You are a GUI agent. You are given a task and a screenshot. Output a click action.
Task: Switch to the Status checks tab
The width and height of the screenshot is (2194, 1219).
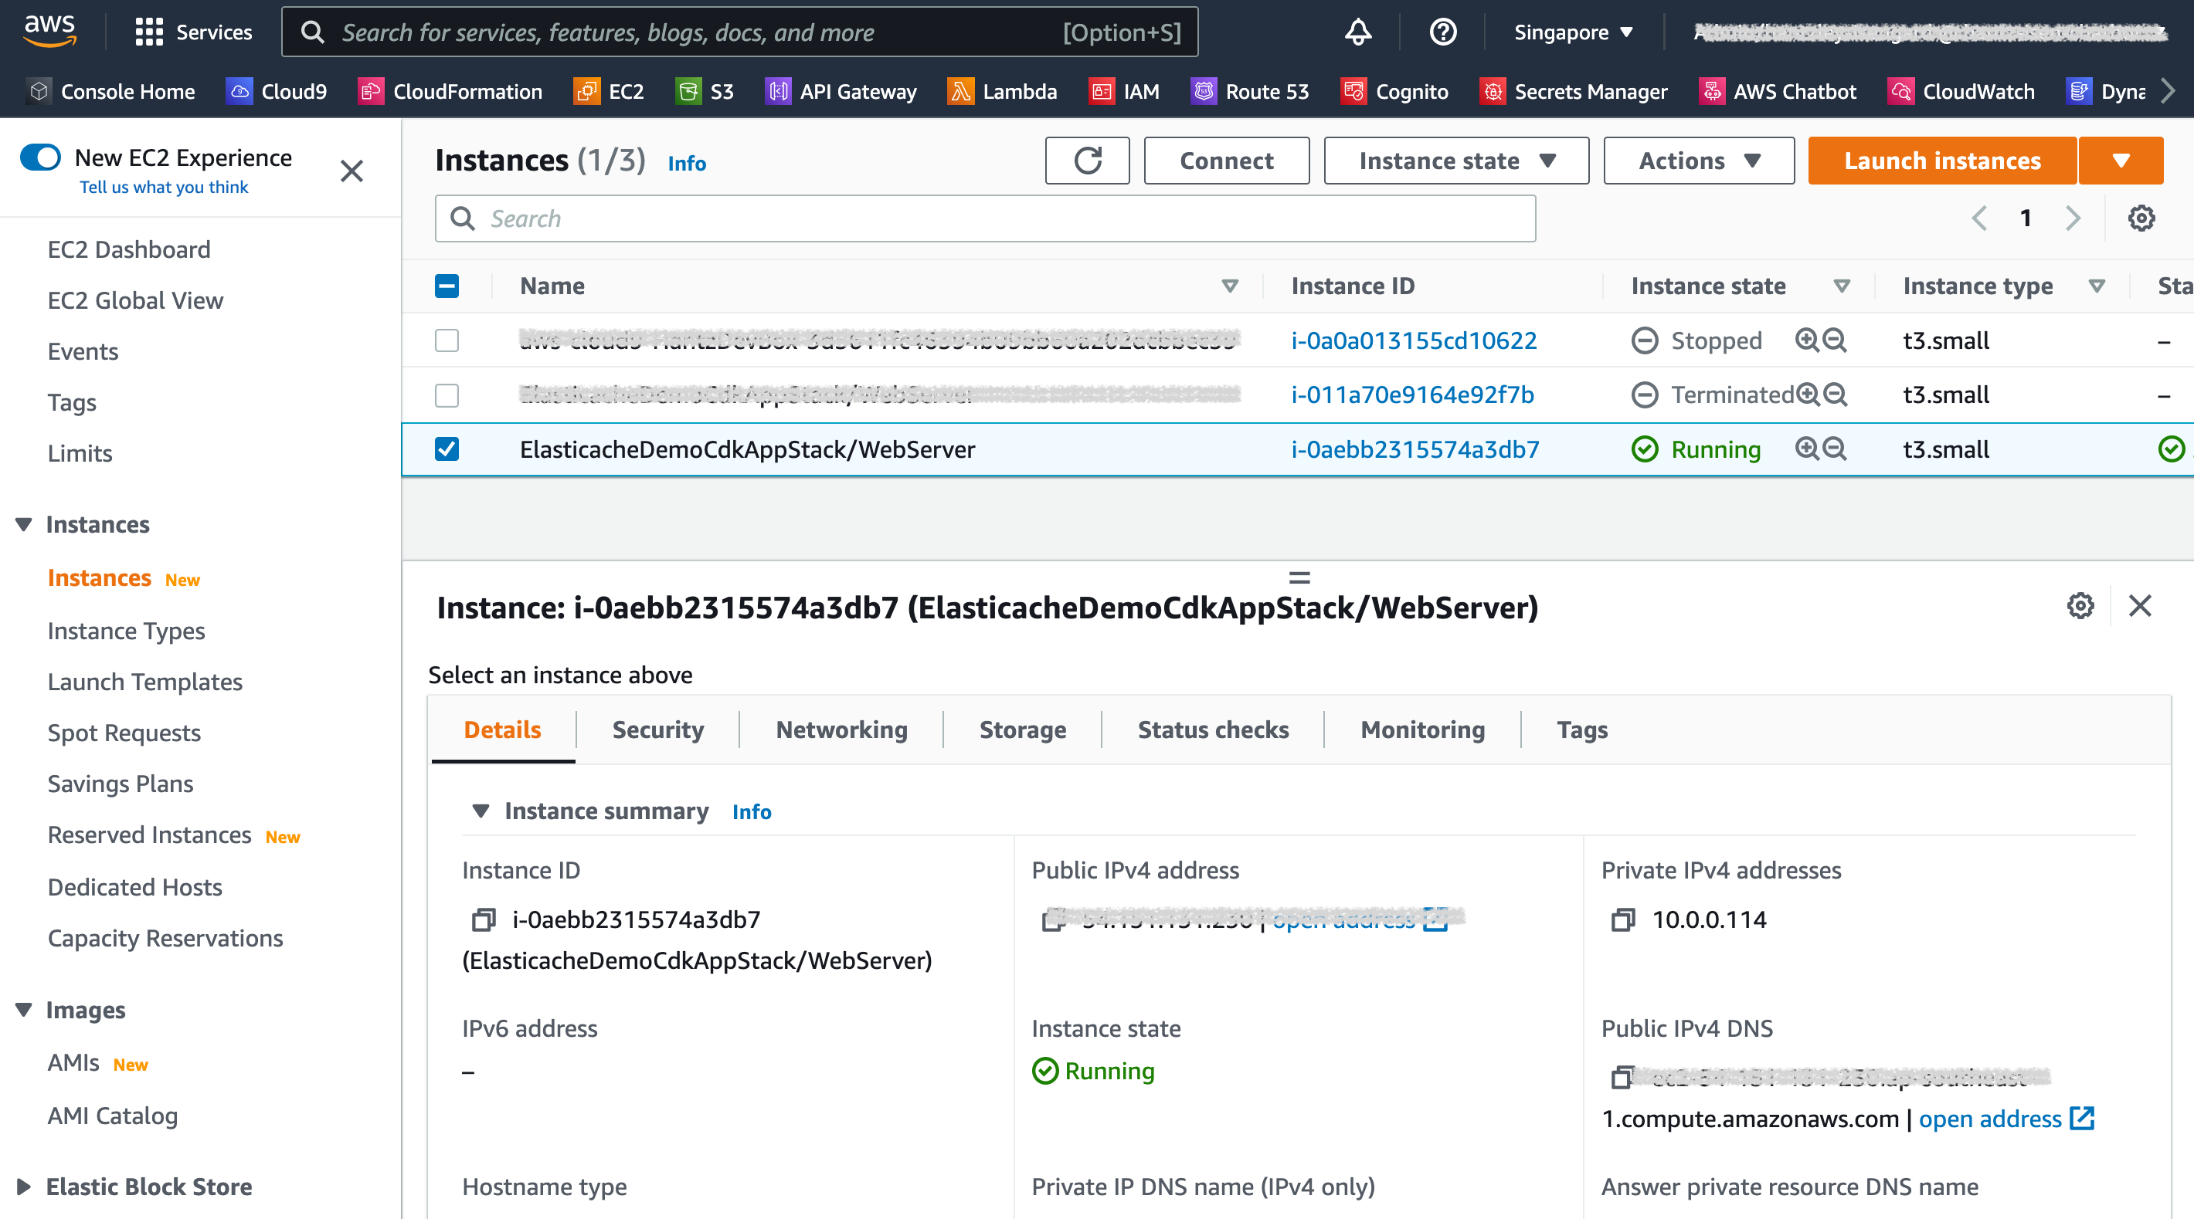pos(1212,730)
